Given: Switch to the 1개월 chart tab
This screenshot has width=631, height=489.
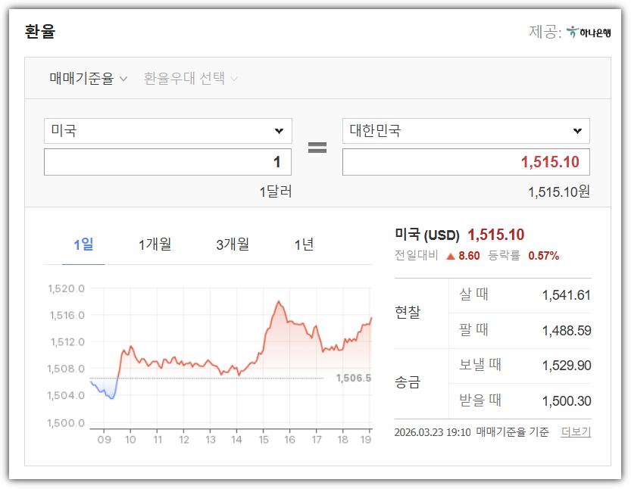Looking at the screenshot, I should click(x=155, y=244).
